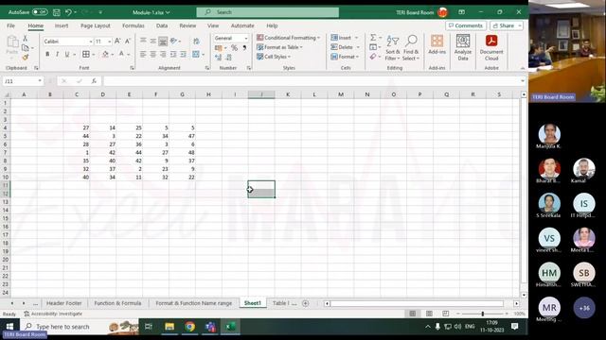Screen dimensions: 606x340
Task: Click the Italic formatting icon
Action: tap(57, 55)
